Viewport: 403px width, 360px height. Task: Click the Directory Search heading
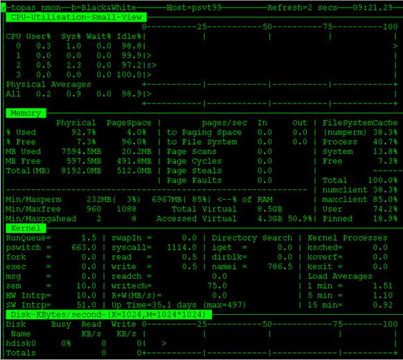(x=252, y=238)
